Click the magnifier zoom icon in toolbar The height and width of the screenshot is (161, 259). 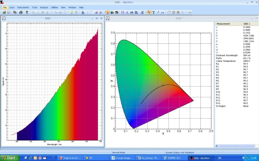pos(83,12)
